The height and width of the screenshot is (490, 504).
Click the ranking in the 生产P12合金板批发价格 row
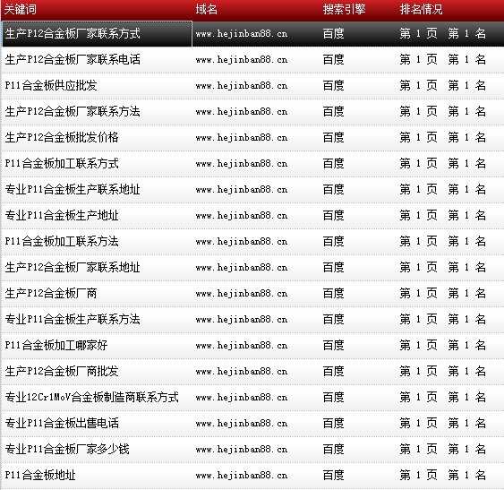click(442, 137)
